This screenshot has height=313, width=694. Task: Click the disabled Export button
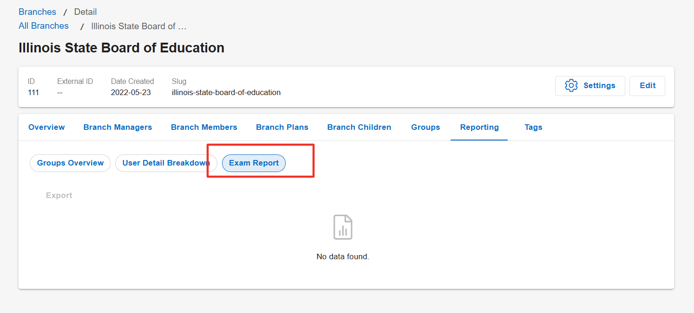point(59,195)
